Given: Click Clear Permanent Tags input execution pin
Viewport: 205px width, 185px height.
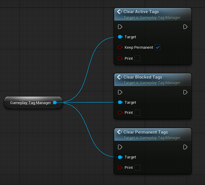Looking at the screenshot, I should 120,147.
